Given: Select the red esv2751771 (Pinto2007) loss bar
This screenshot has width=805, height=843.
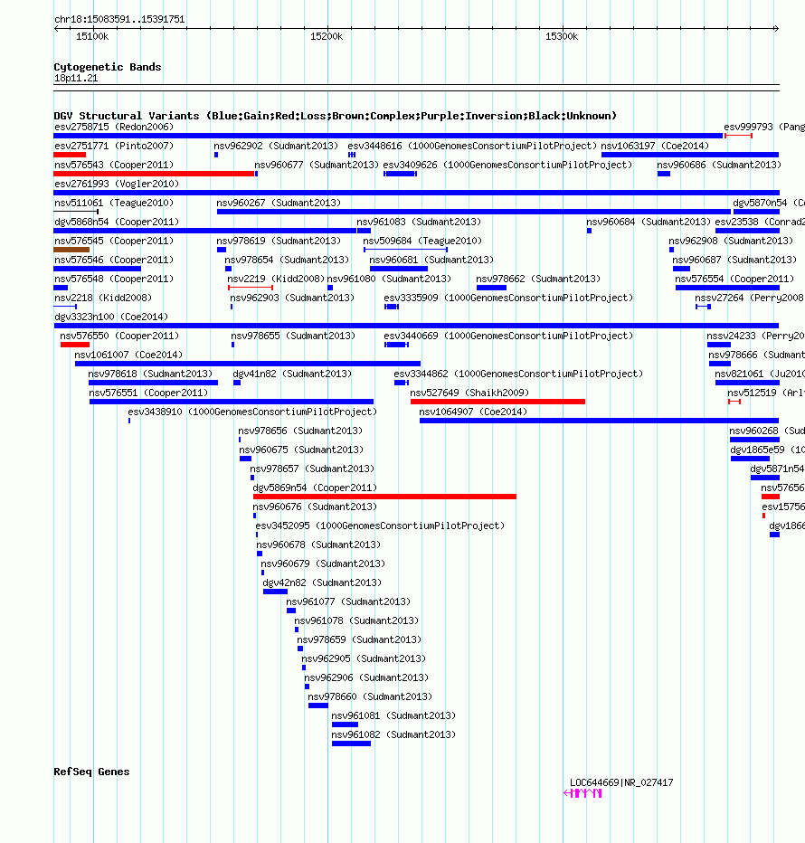Looking at the screenshot, I should point(70,155).
